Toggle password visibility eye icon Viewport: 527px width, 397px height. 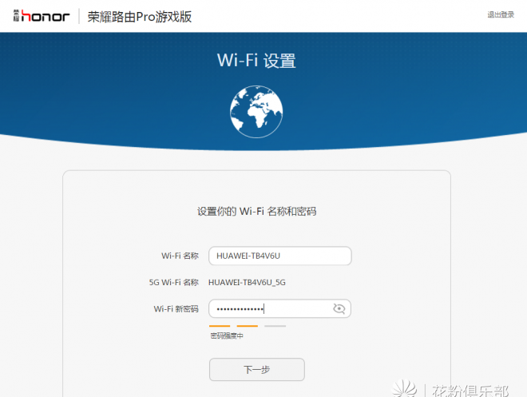[339, 308]
